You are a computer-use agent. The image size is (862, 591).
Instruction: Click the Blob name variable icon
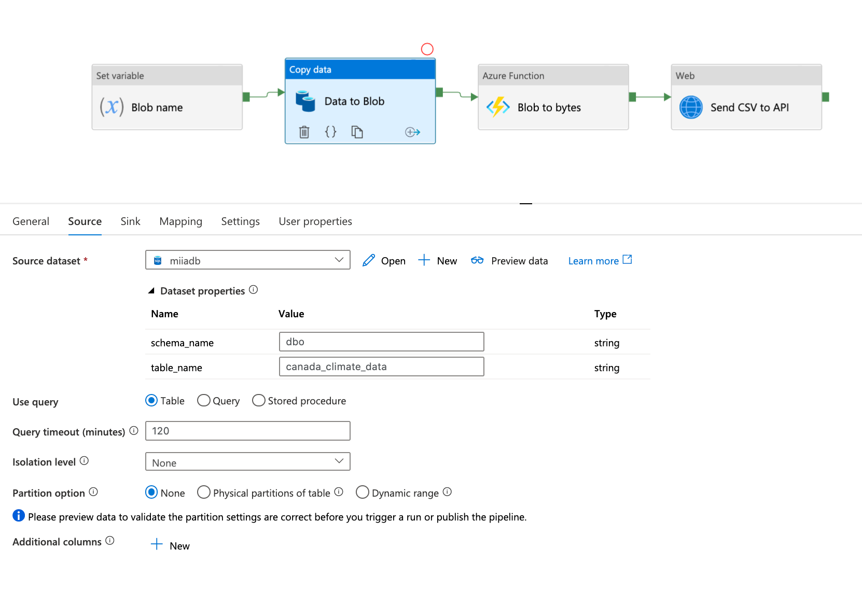(x=112, y=107)
